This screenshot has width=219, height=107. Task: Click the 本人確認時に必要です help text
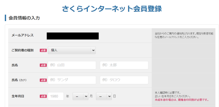(x=168, y=93)
